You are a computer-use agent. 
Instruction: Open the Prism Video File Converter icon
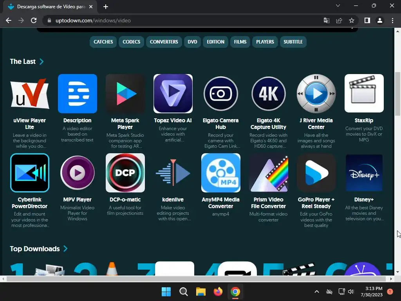pyautogui.click(x=269, y=173)
